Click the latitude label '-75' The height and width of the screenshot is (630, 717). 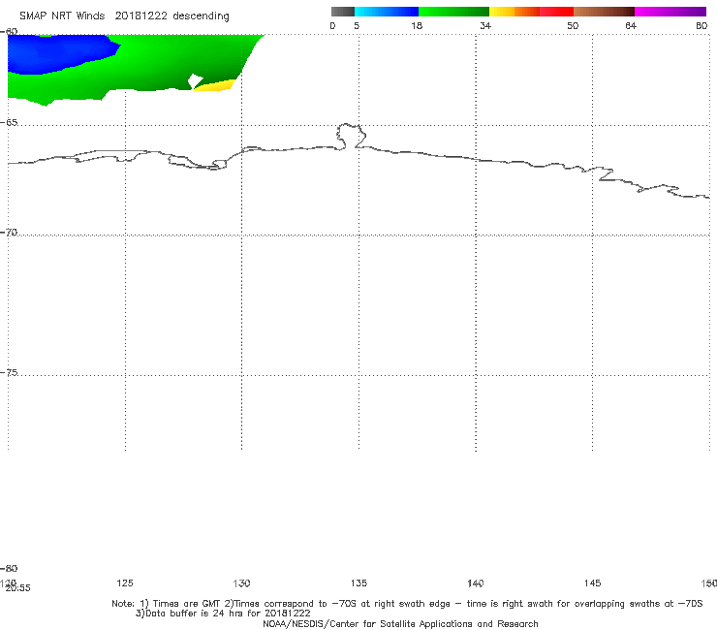[x=10, y=372]
